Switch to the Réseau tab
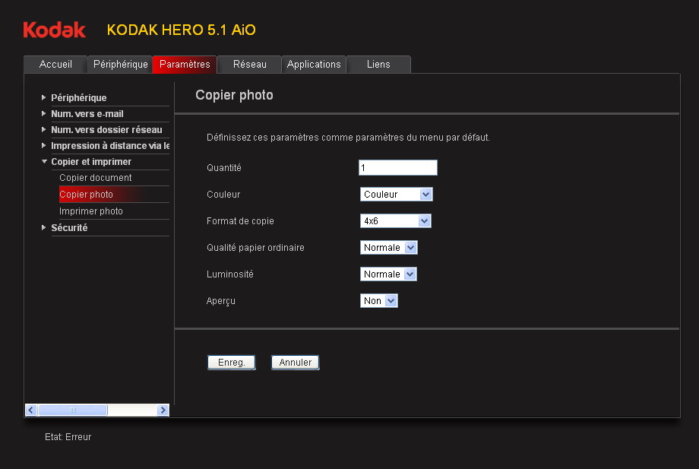Viewport: 699px width, 469px height. tap(249, 65)
